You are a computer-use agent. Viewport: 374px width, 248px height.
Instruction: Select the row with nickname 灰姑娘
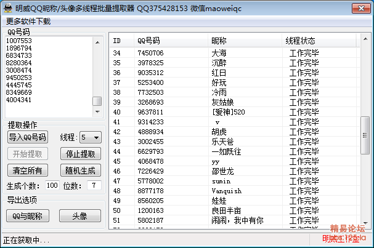235,102
